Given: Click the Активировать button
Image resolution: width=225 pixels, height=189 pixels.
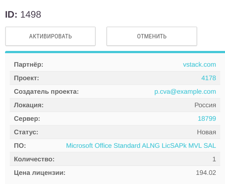Looking at the screenshot, I should pyautogui.click(x=50, y=36).
